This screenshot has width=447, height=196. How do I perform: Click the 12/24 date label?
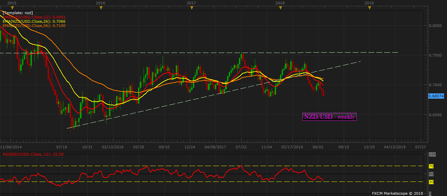[x=190, y=147]
